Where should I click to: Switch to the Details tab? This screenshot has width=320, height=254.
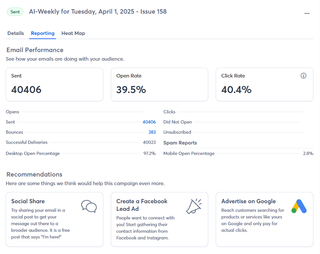click(15, 33)
